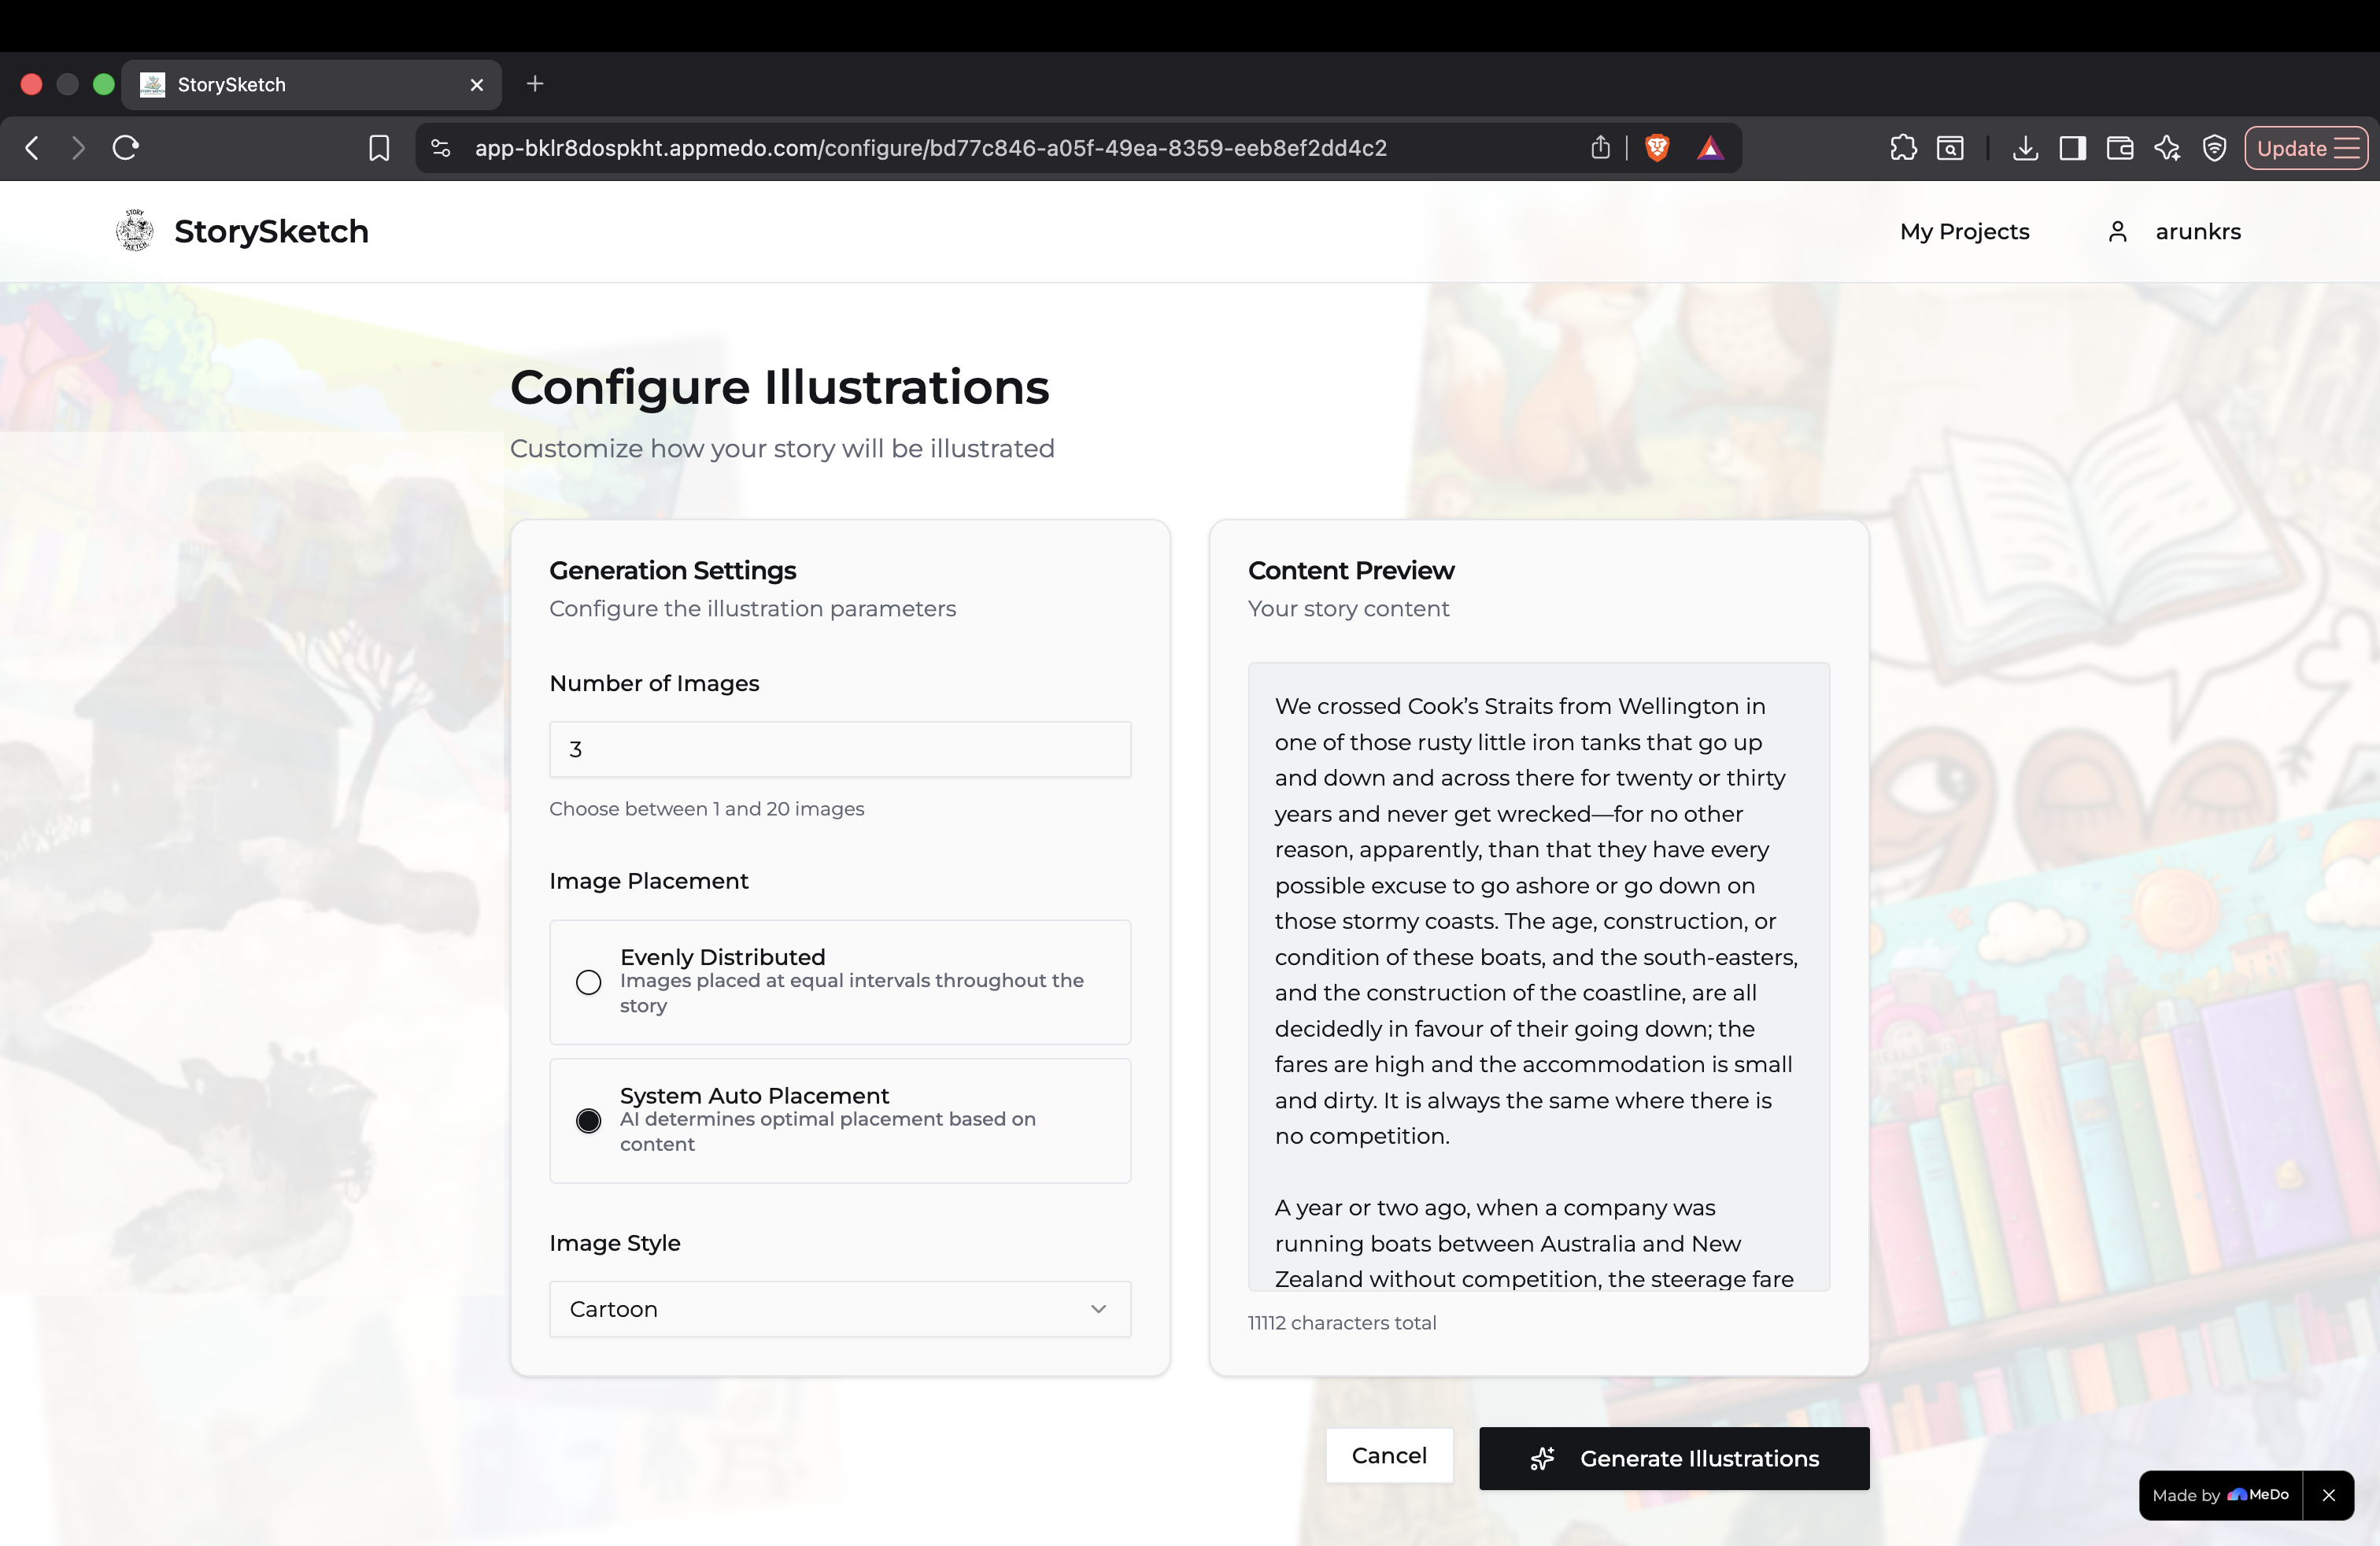2380x1546 pixels.
Task: Toggle the browser sidebar panel icon
Action: (2073, 148)
